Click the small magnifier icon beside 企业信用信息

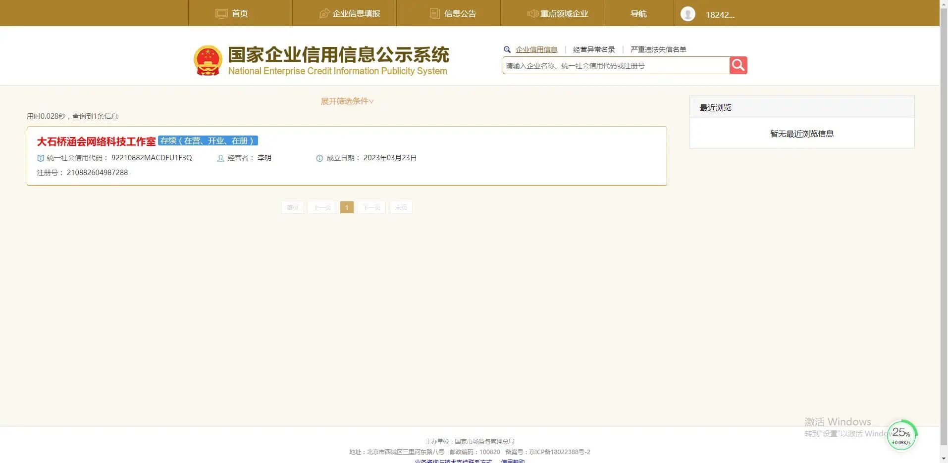pos(507,49)
